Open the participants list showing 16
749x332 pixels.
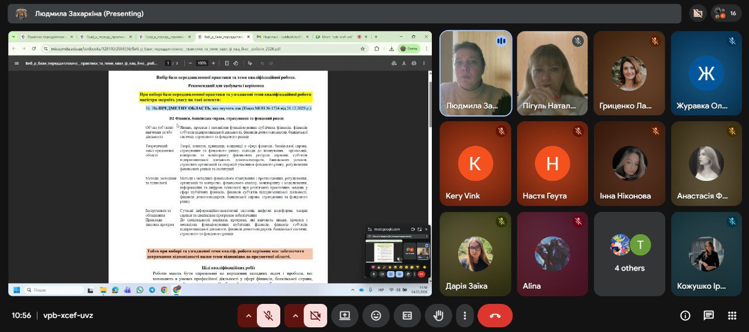pos(726,13)
